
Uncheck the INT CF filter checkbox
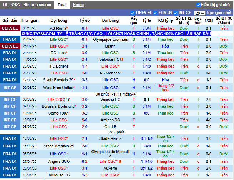click(x=175, y=13)
